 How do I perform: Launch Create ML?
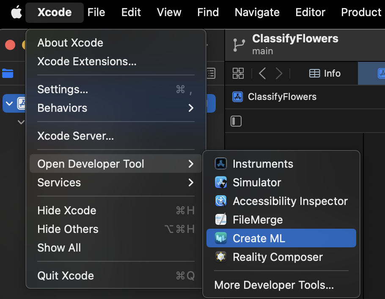(281, 238)
